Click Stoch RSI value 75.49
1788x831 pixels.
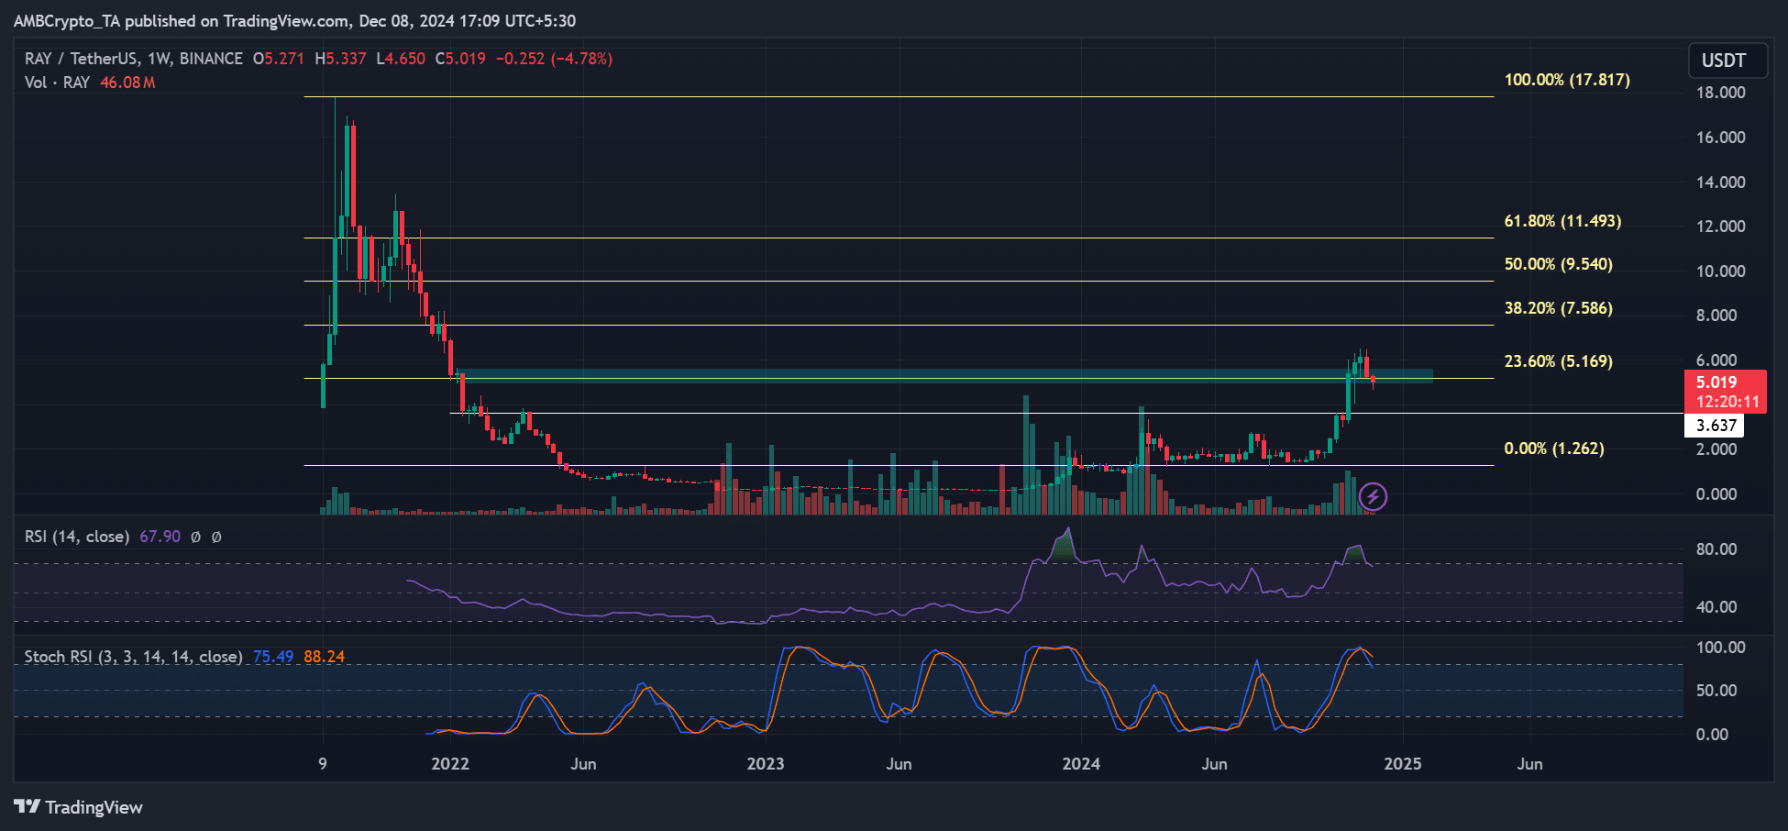273,657
